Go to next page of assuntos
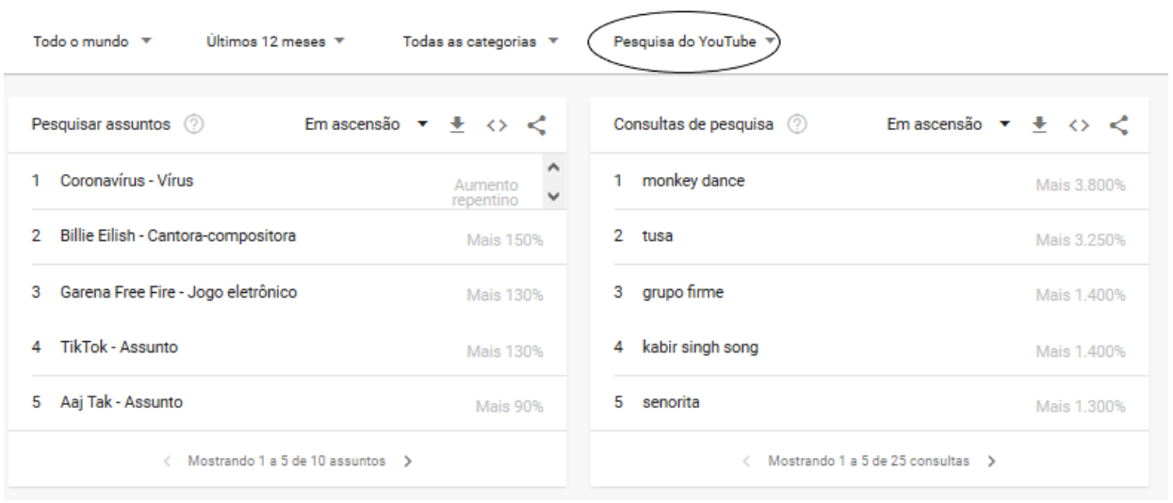Screen dimensions: 1173x503 click(x=409, y=462)
